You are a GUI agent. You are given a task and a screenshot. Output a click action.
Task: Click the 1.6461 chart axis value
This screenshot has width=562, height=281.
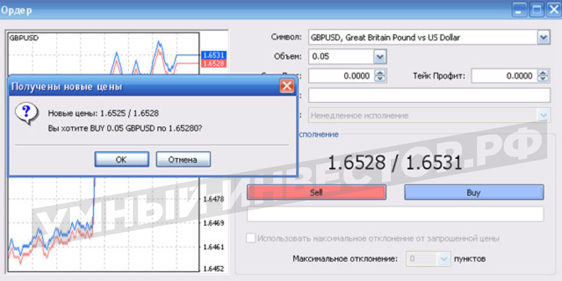click(x=213, y=247)
